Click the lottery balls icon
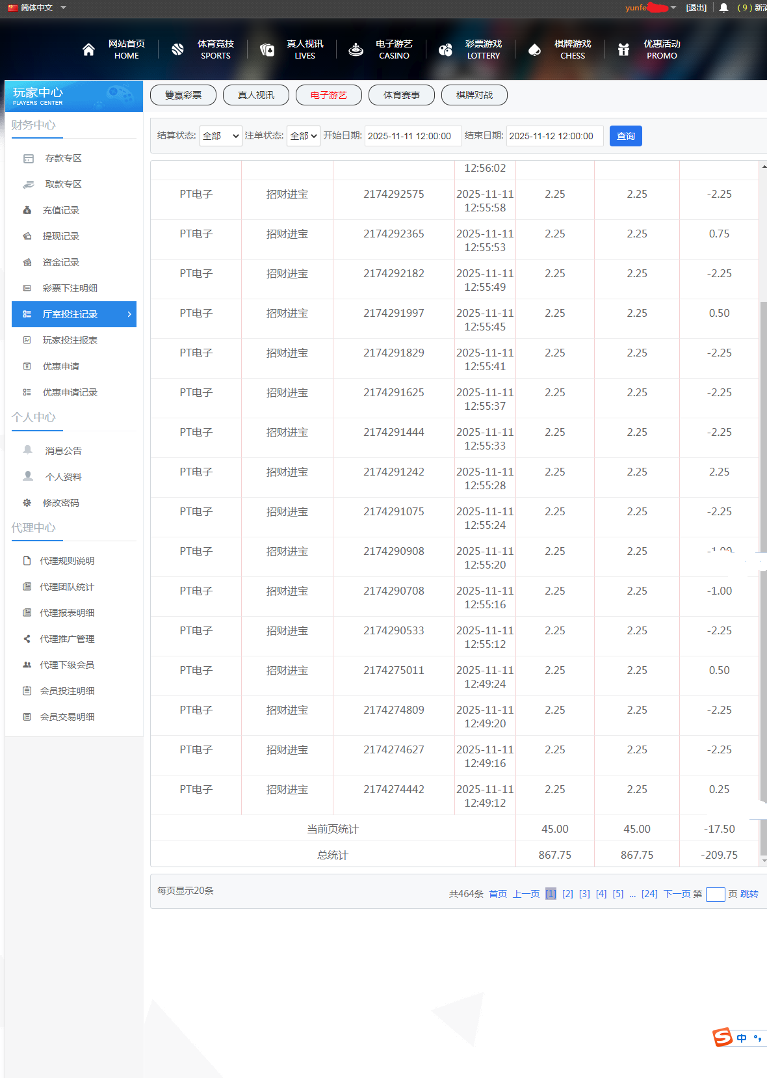767x1078 pixels. (x=445, y=49)
